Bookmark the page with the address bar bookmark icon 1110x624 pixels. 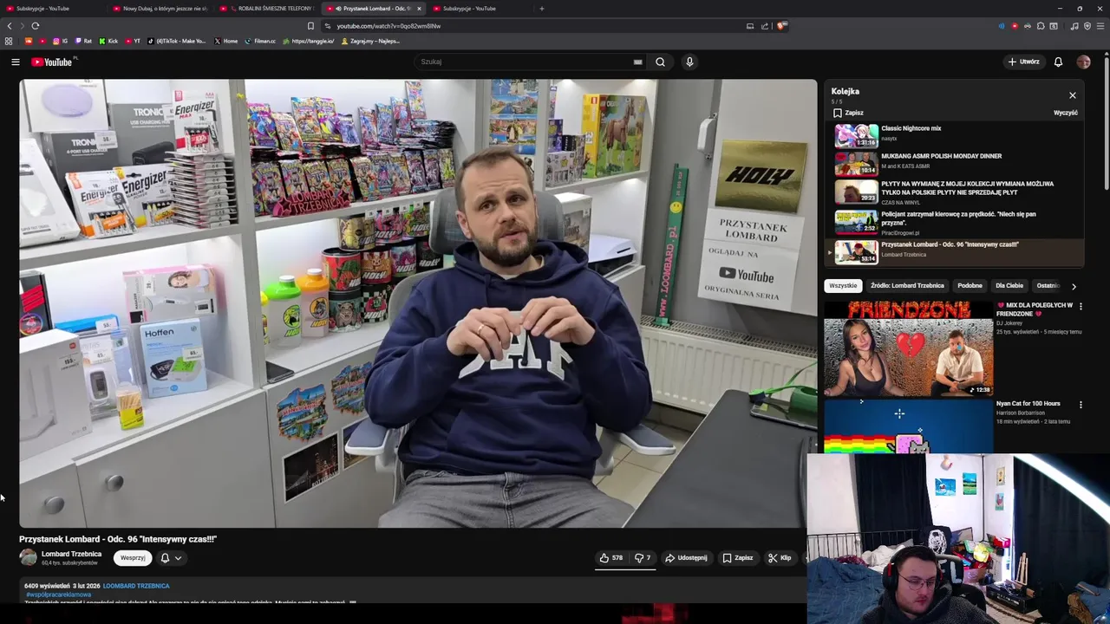tap(310, 26)
